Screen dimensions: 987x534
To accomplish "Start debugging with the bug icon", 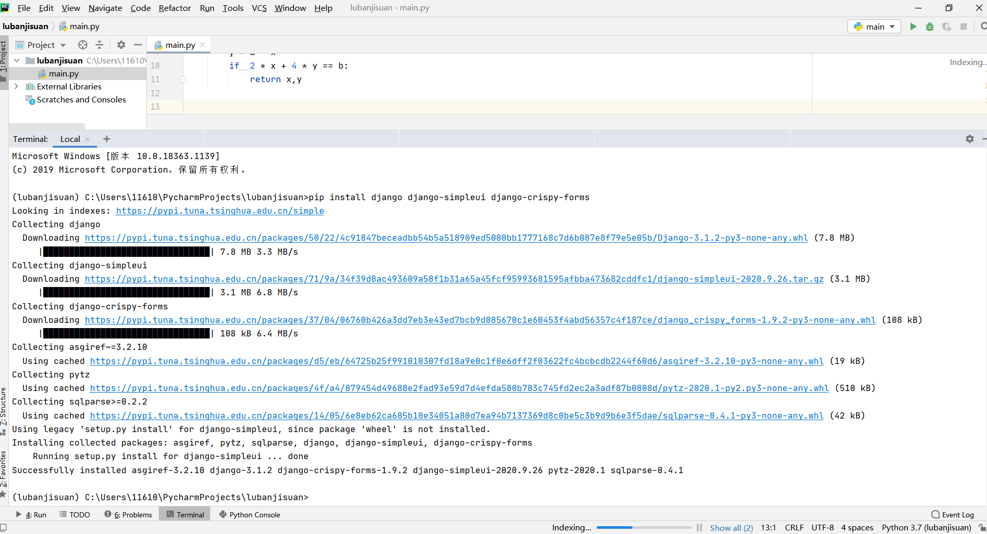I will click(x=930, y=27).
